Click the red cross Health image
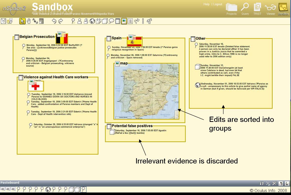This screenshot has width=291, height=195. click(36, 86)
